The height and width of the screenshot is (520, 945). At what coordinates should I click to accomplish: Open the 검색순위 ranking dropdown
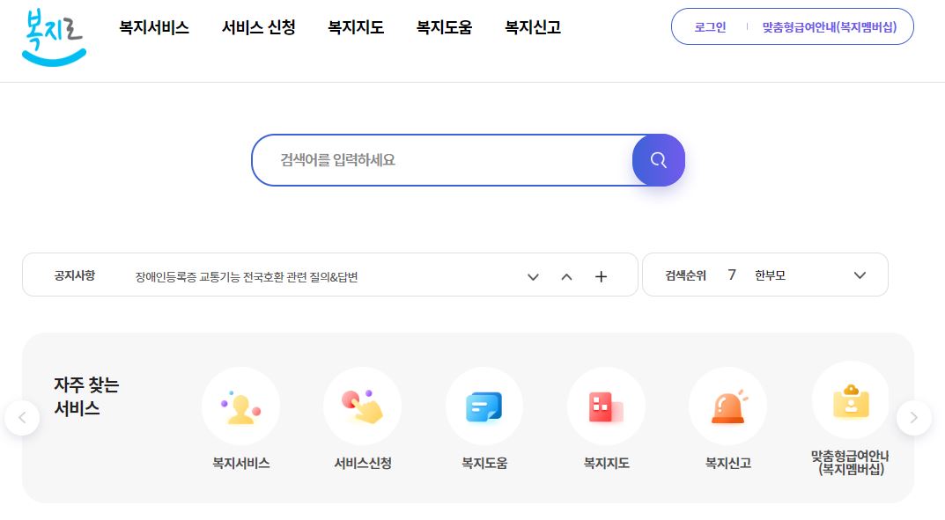pos(859,275)
